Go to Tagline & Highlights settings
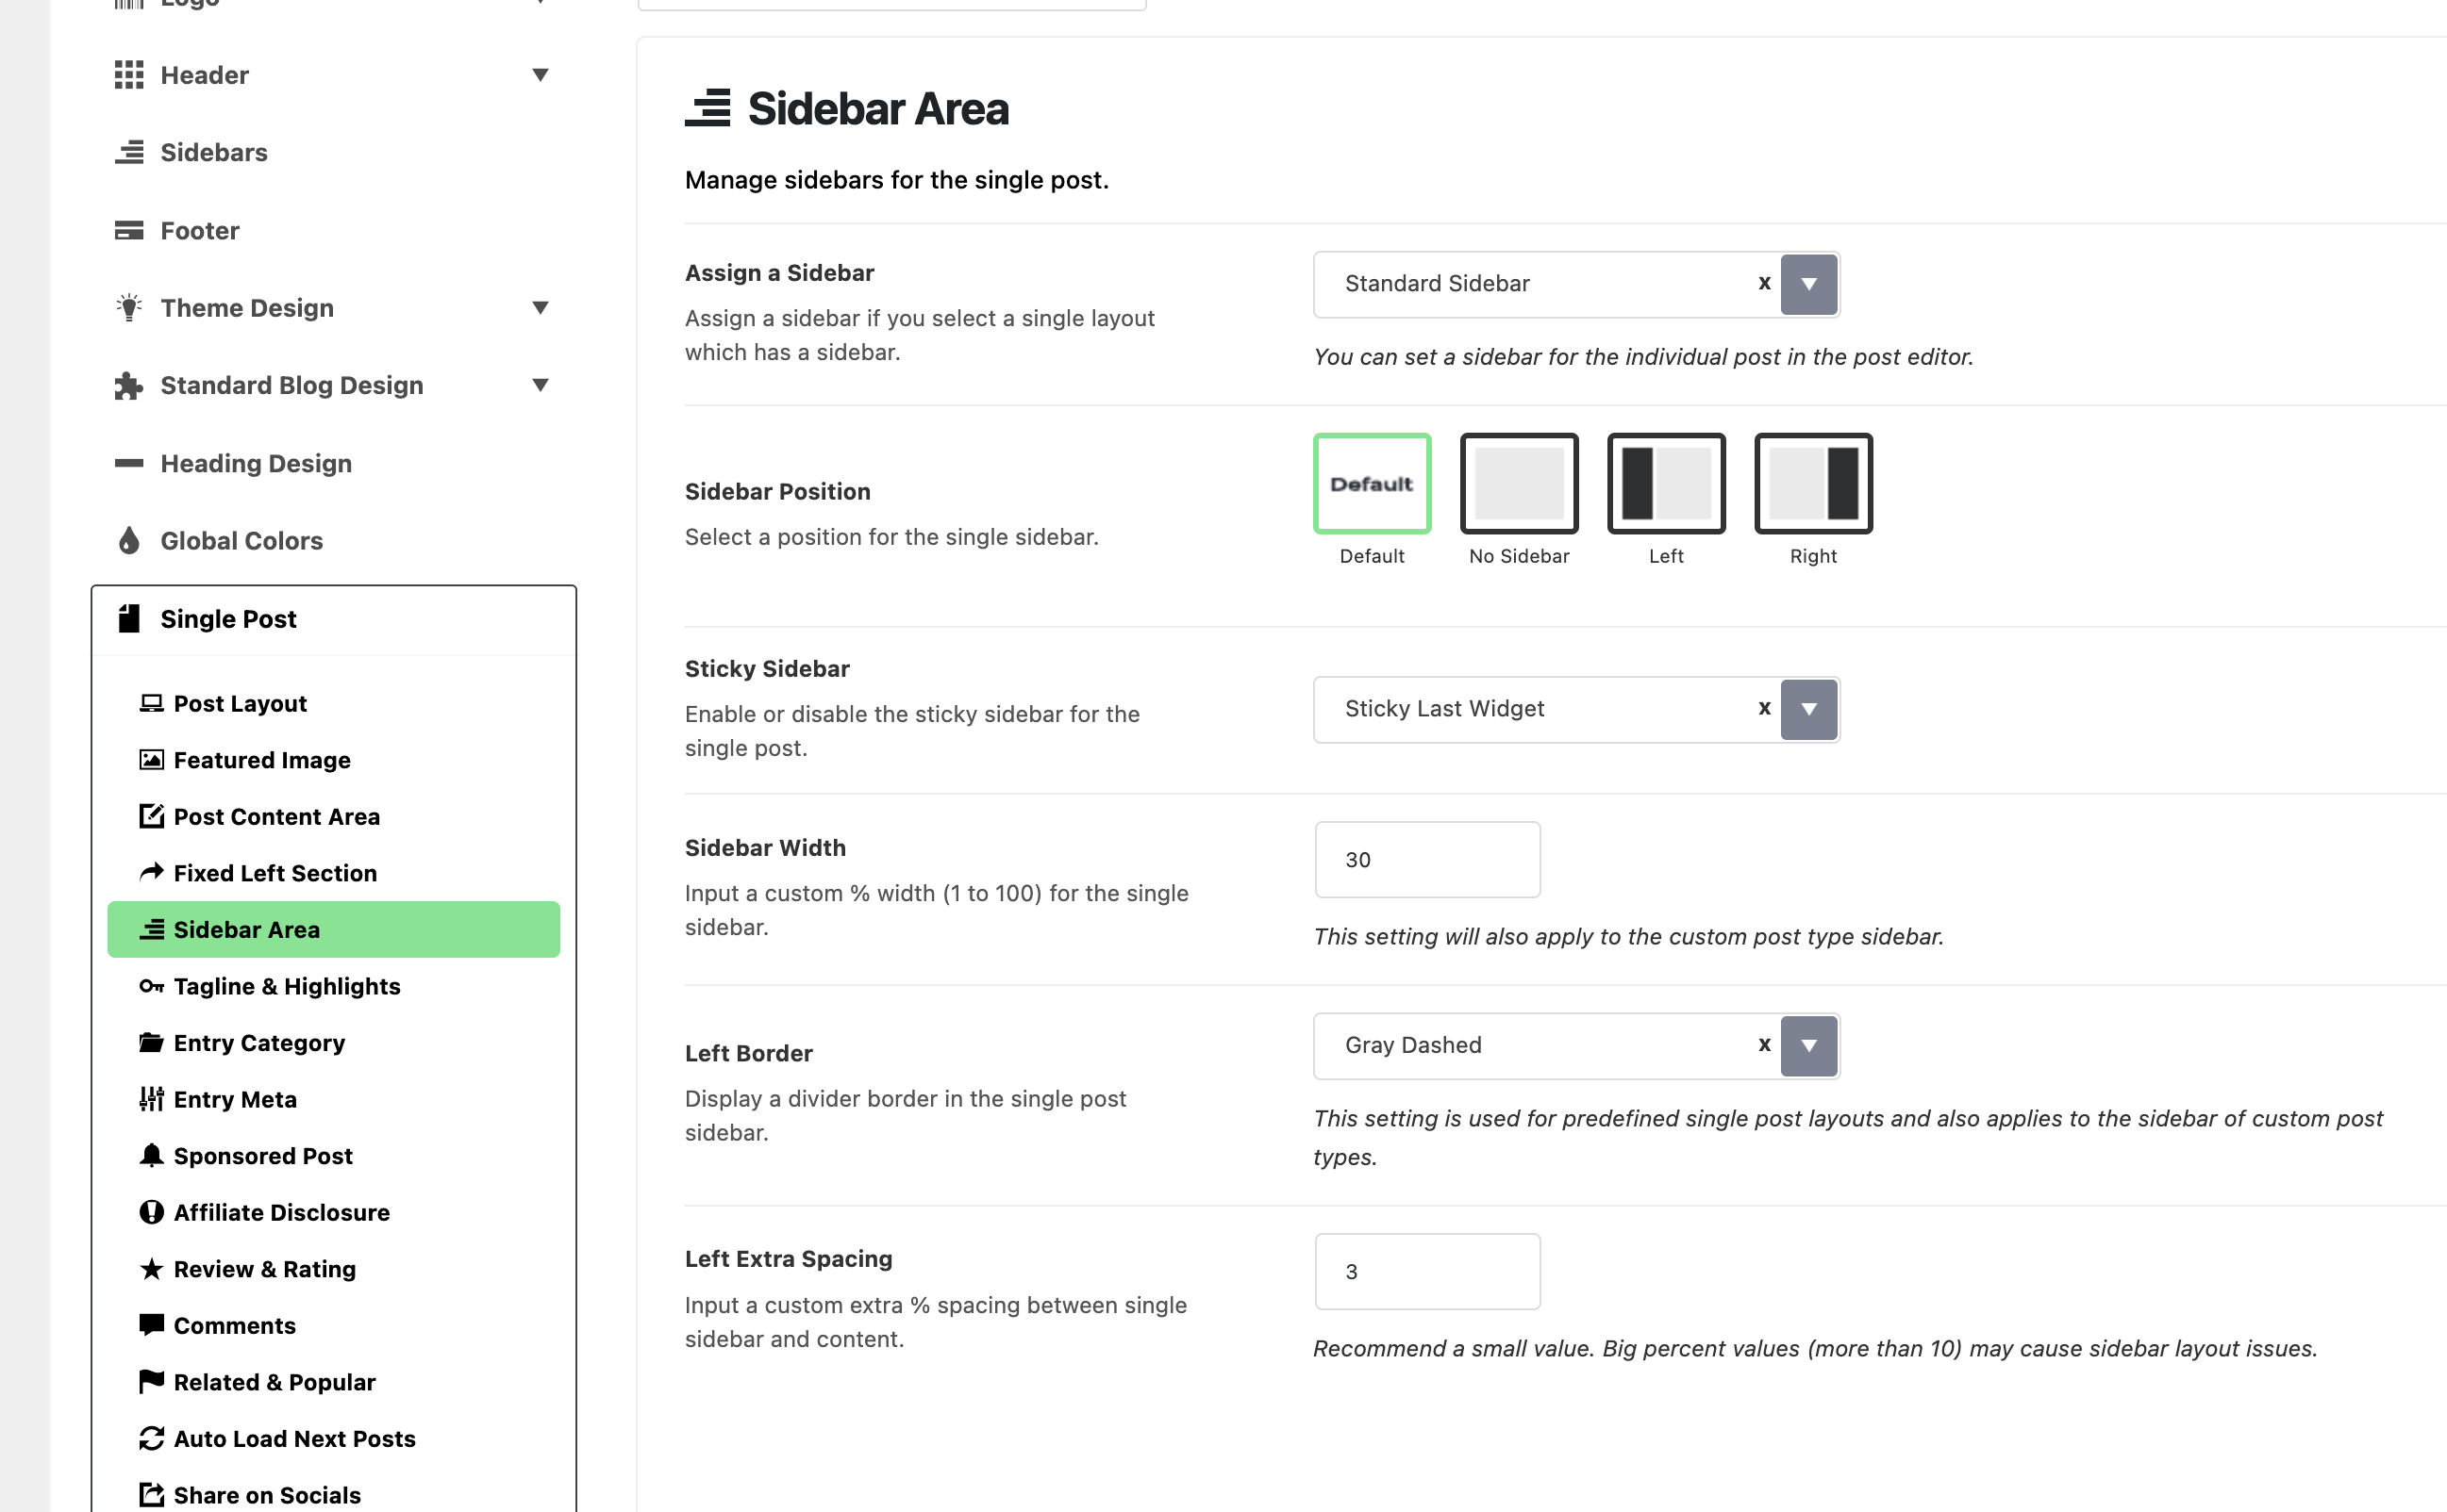The image size is (2447, 1512). [x=286, y=987]
